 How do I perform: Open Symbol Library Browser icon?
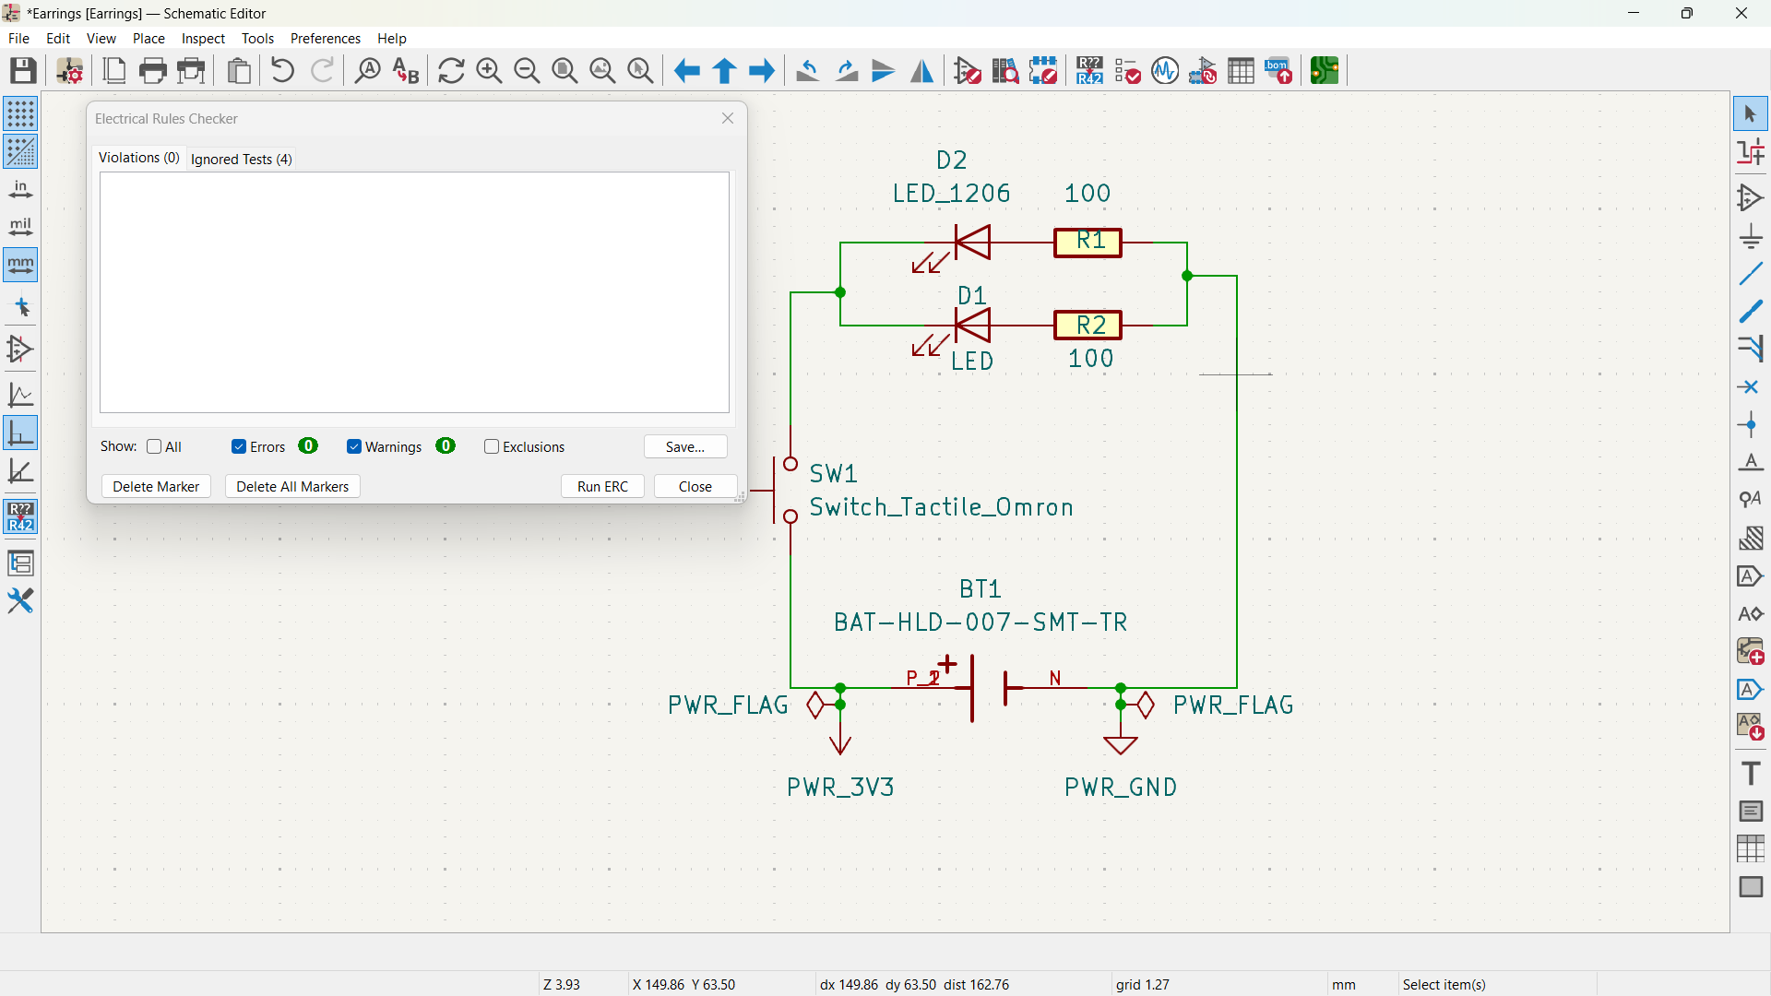pyautogui.click(x=1005, y=71)
